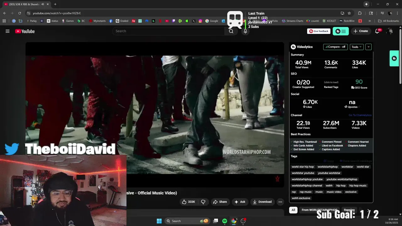
Task: Click the Download button
Action: click(262, 202)
